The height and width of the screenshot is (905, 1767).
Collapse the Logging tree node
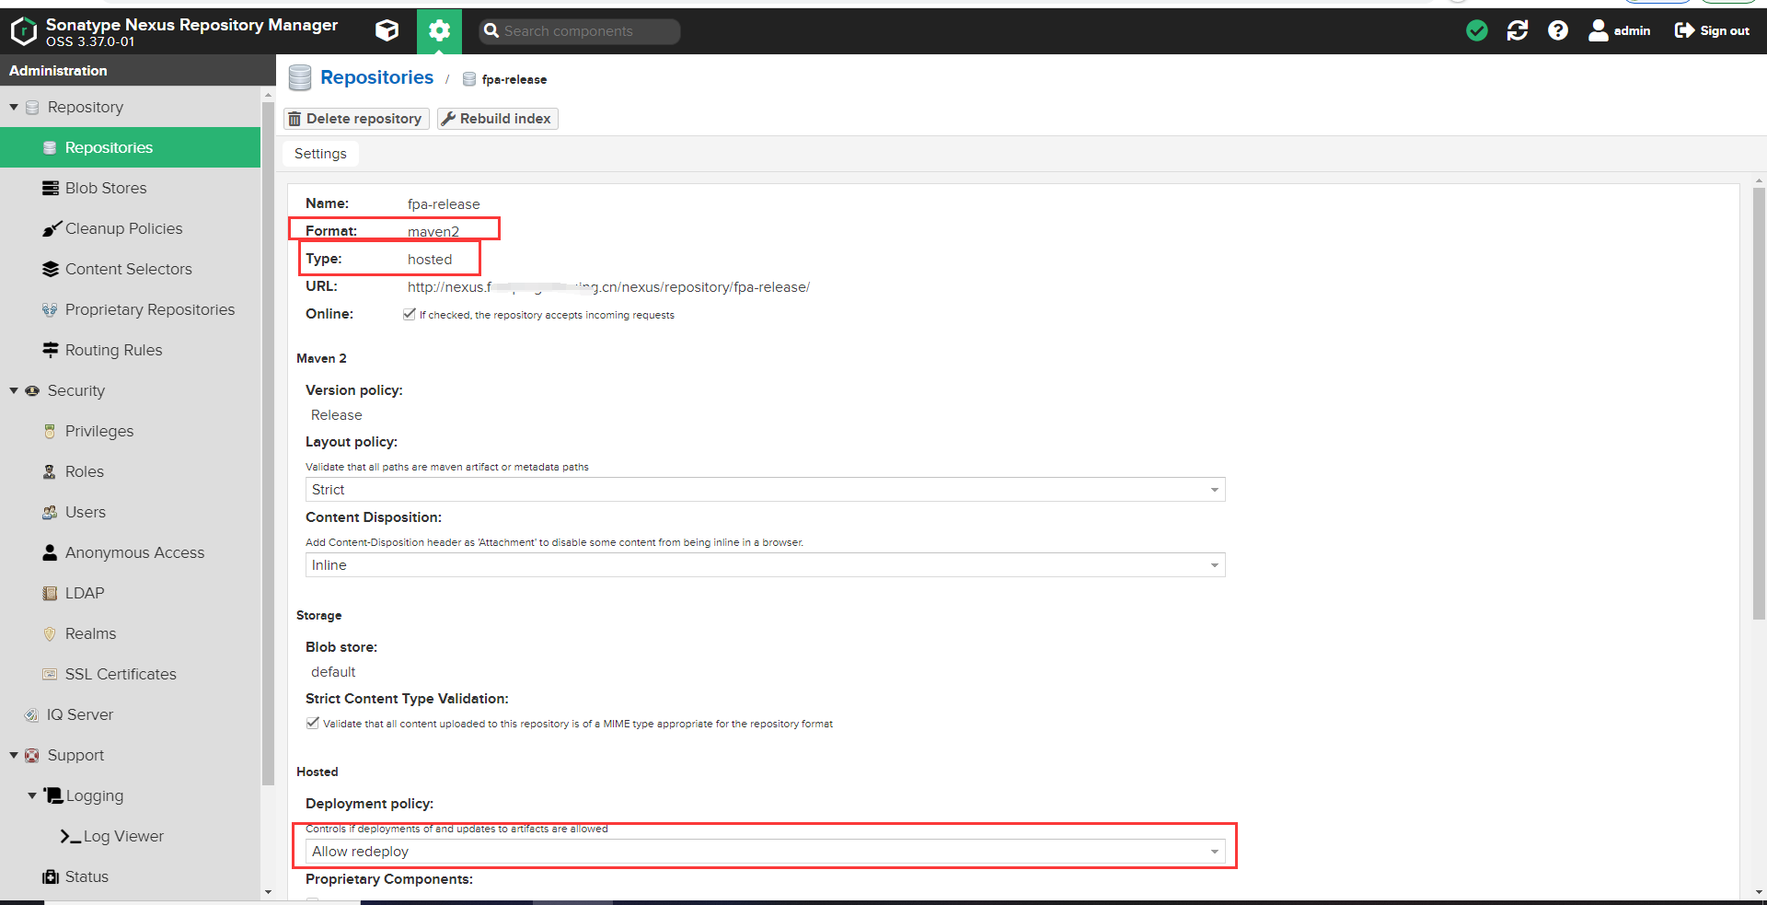tap(32, 795)
